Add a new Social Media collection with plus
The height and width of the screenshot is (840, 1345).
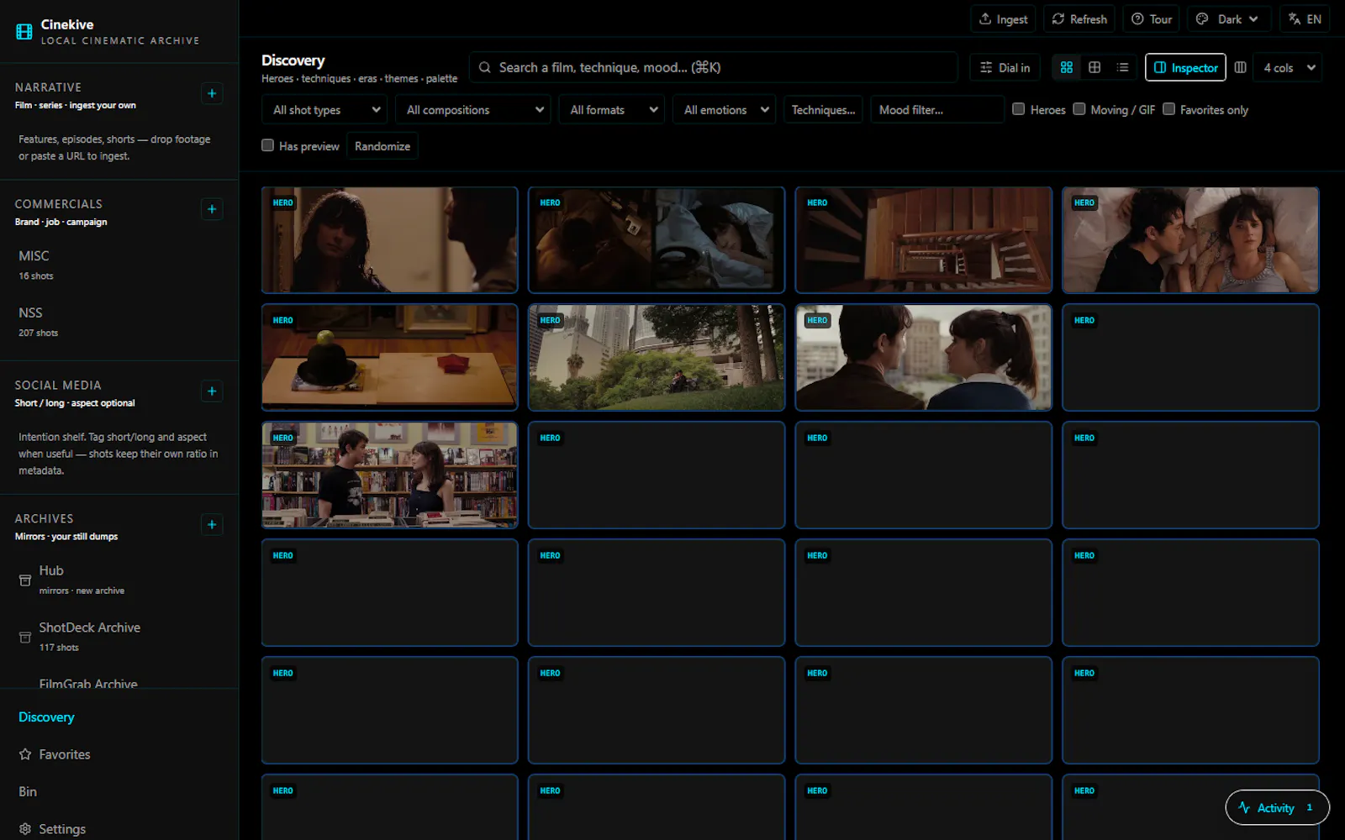(212, 391)
